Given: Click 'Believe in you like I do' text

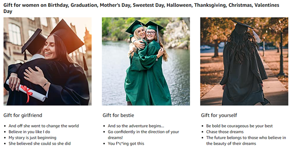Looking at the screenshot, I should click(x=29, y=132).
